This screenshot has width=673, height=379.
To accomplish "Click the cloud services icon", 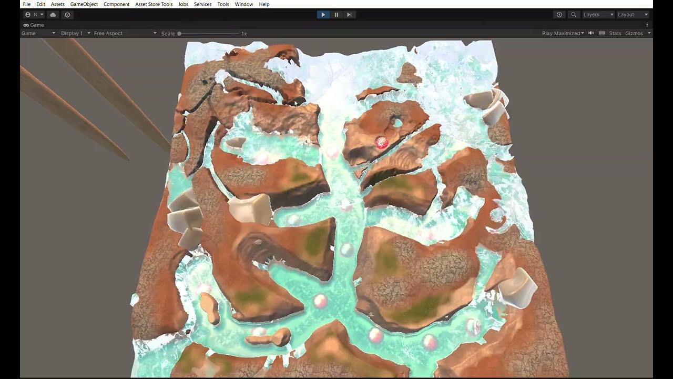I will click(x=53, y=15).
